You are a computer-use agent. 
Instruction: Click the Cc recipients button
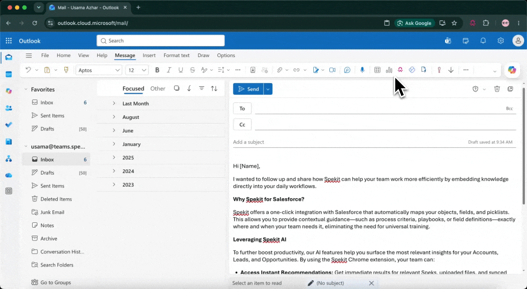click(x=242, y=124)
